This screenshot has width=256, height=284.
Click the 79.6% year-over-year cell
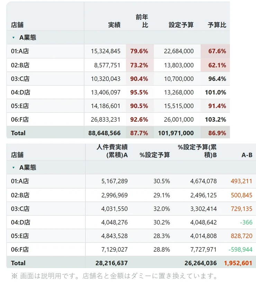[139, 51]
